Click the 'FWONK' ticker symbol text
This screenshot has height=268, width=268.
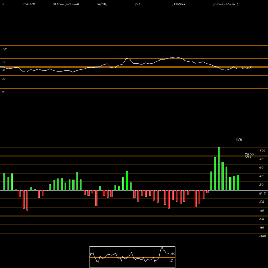tap(180, 4)
